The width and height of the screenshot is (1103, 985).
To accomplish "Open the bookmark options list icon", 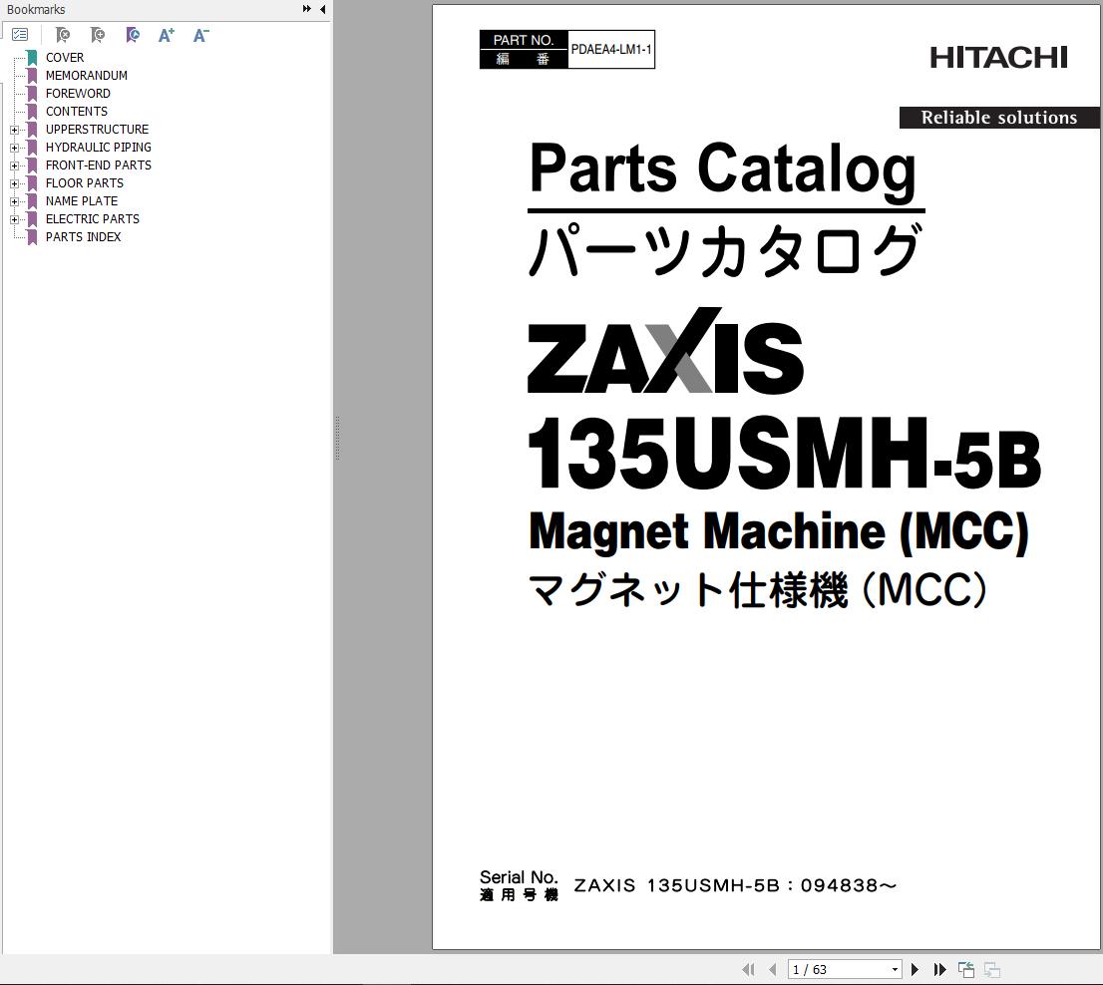I will point(20,35).
